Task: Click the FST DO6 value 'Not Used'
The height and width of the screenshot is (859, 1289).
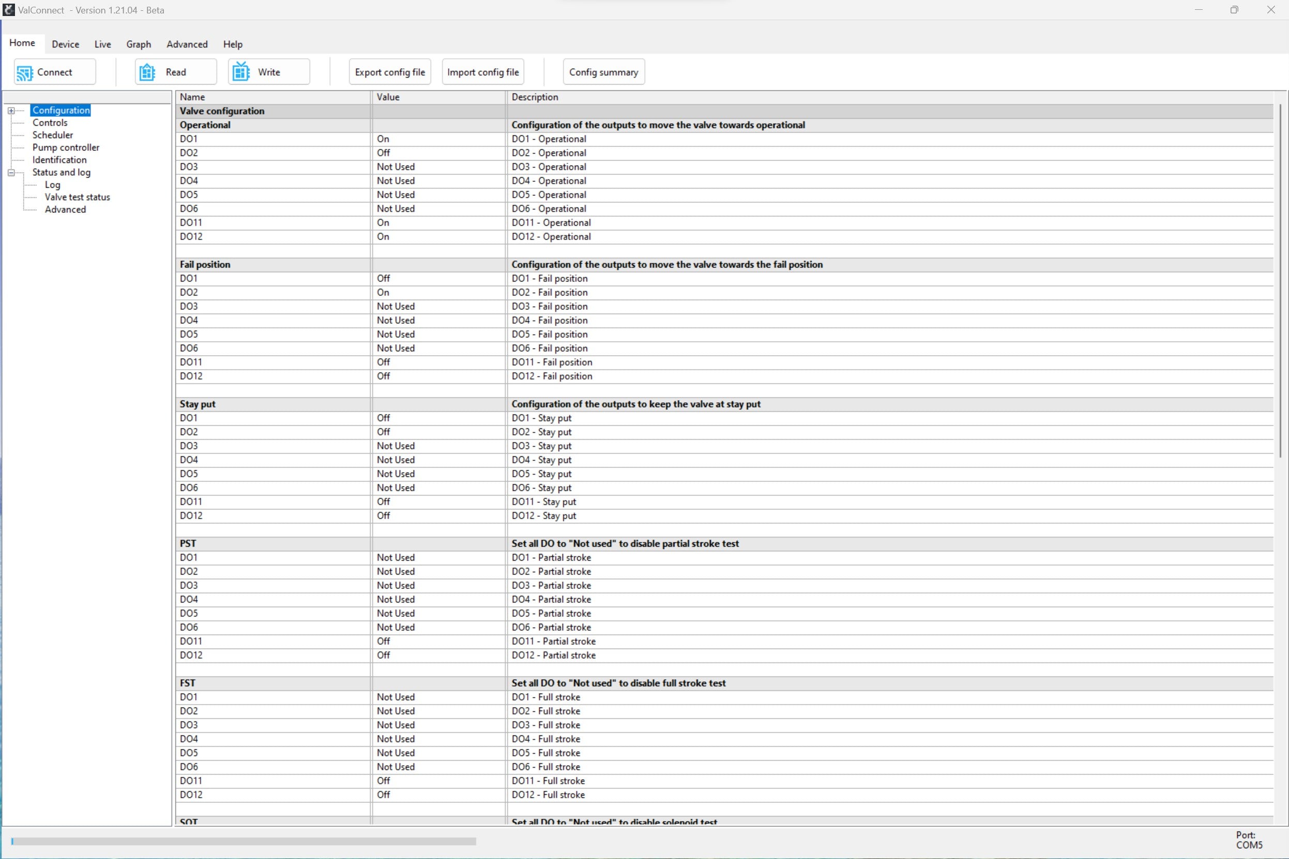Action: [396, 767]
